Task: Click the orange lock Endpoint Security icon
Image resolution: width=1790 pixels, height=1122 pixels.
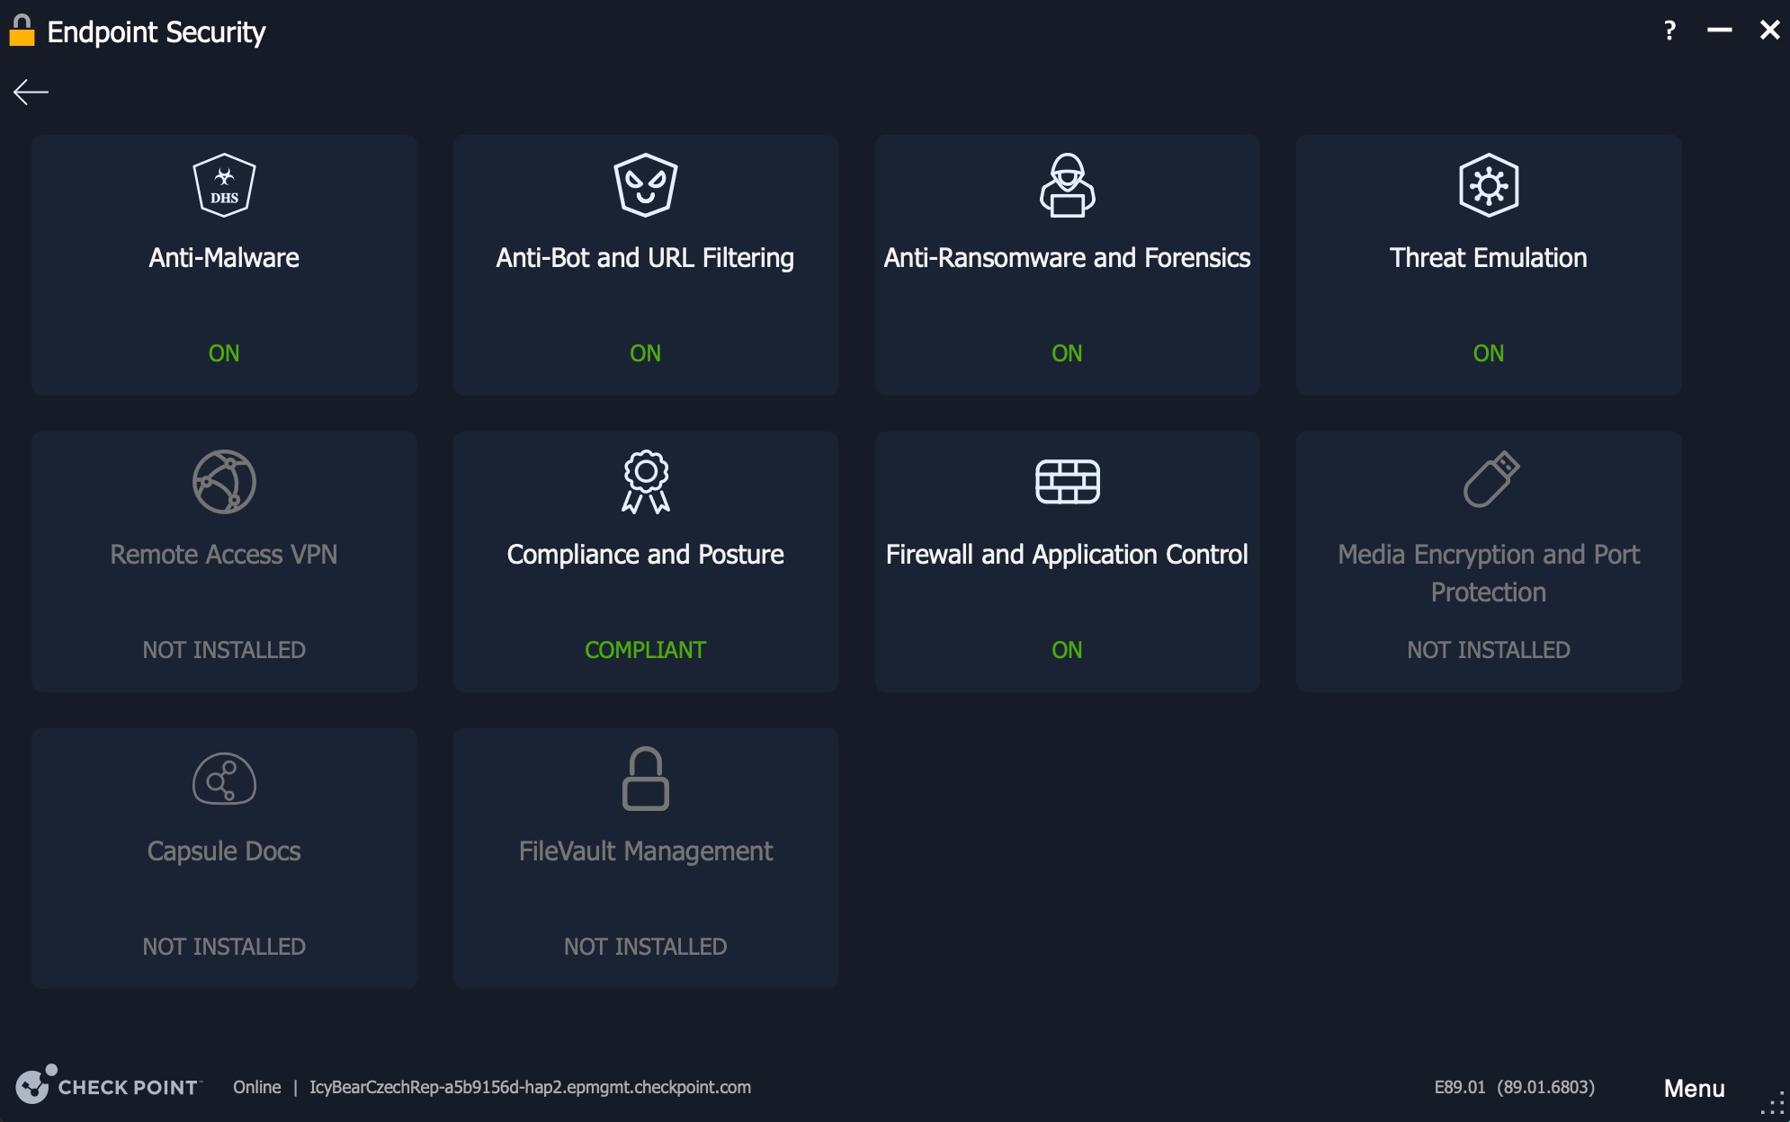Action: point(22,31)
